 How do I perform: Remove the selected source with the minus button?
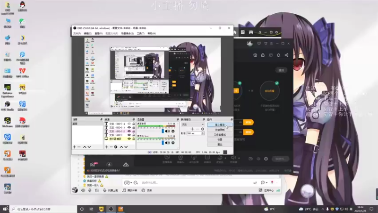click(x=111, y=147)
